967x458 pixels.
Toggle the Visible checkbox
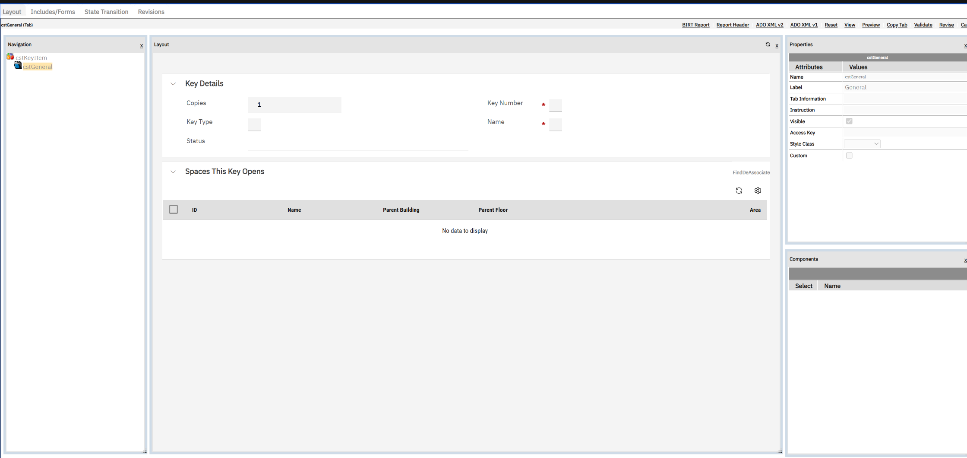tap(849, 121)
